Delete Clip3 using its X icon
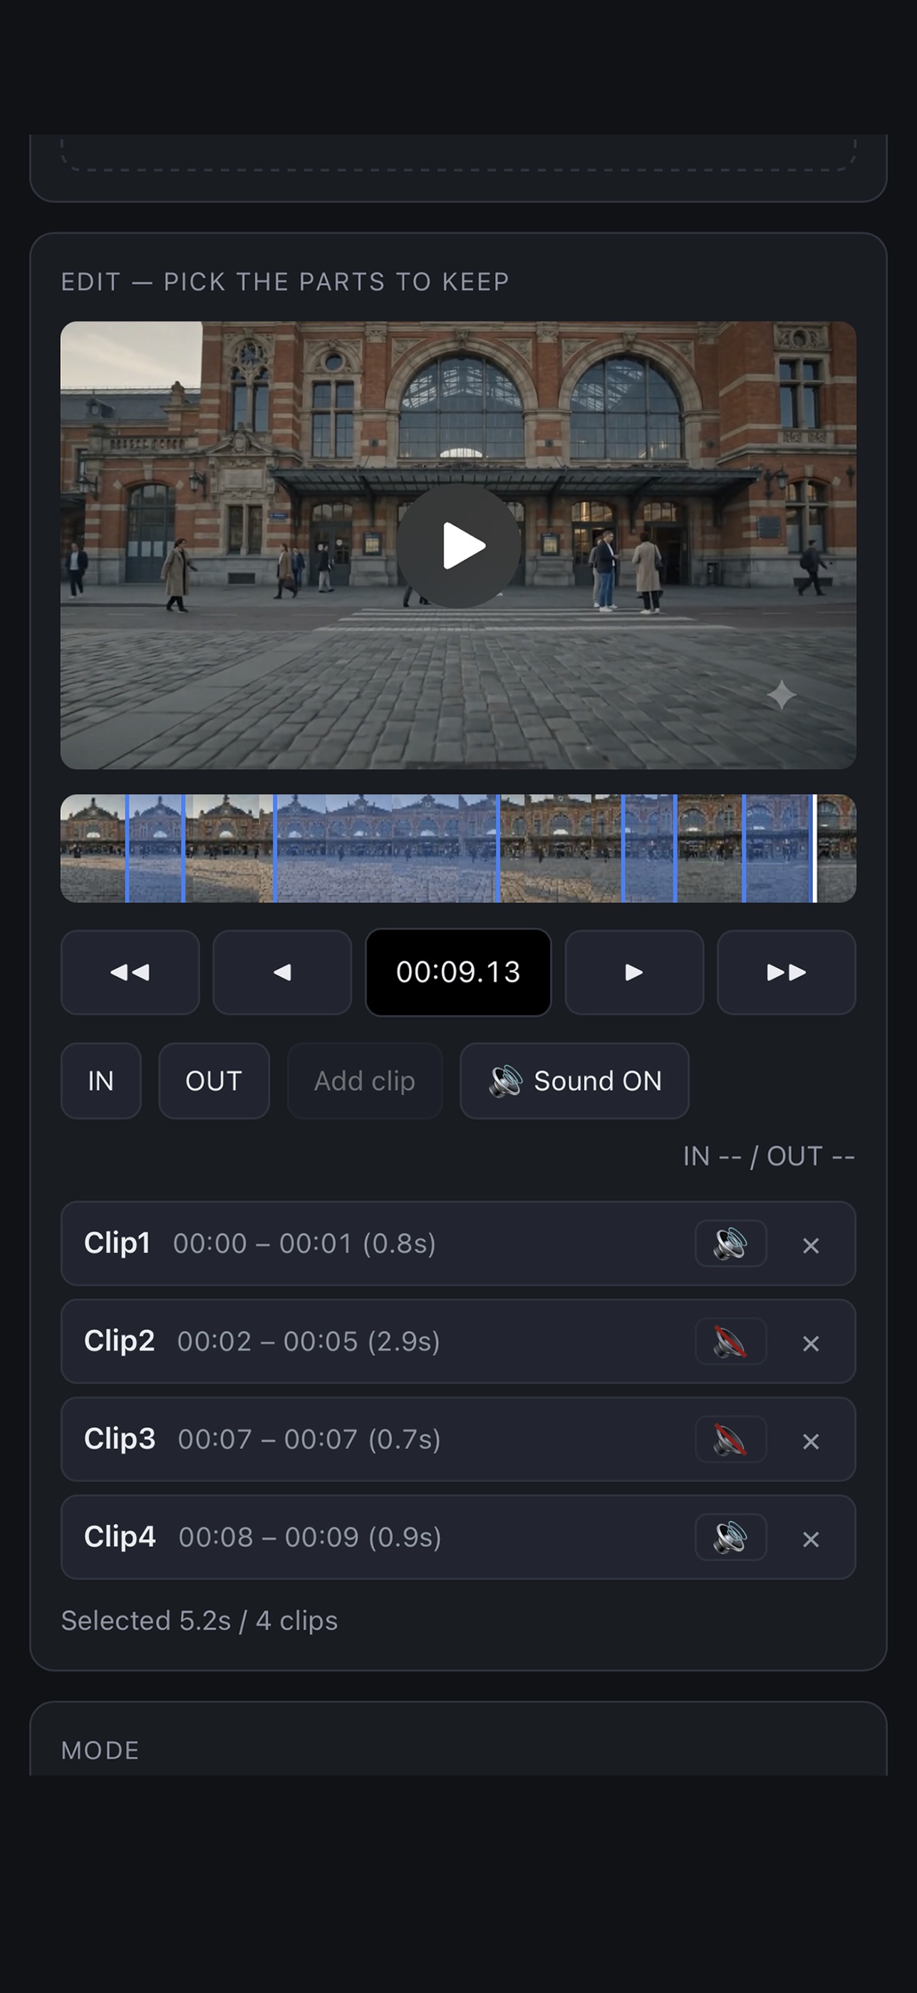The height and width of the screenshot is (1993, 917). pyautogui.click(x=810, y=1441)
